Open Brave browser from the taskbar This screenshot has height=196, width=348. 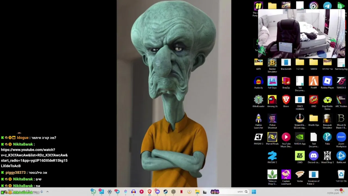coord(149,192)
